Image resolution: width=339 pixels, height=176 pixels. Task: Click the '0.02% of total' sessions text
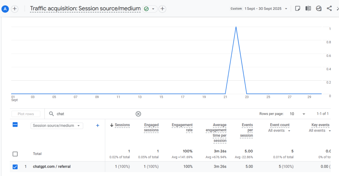coord(120,157)
